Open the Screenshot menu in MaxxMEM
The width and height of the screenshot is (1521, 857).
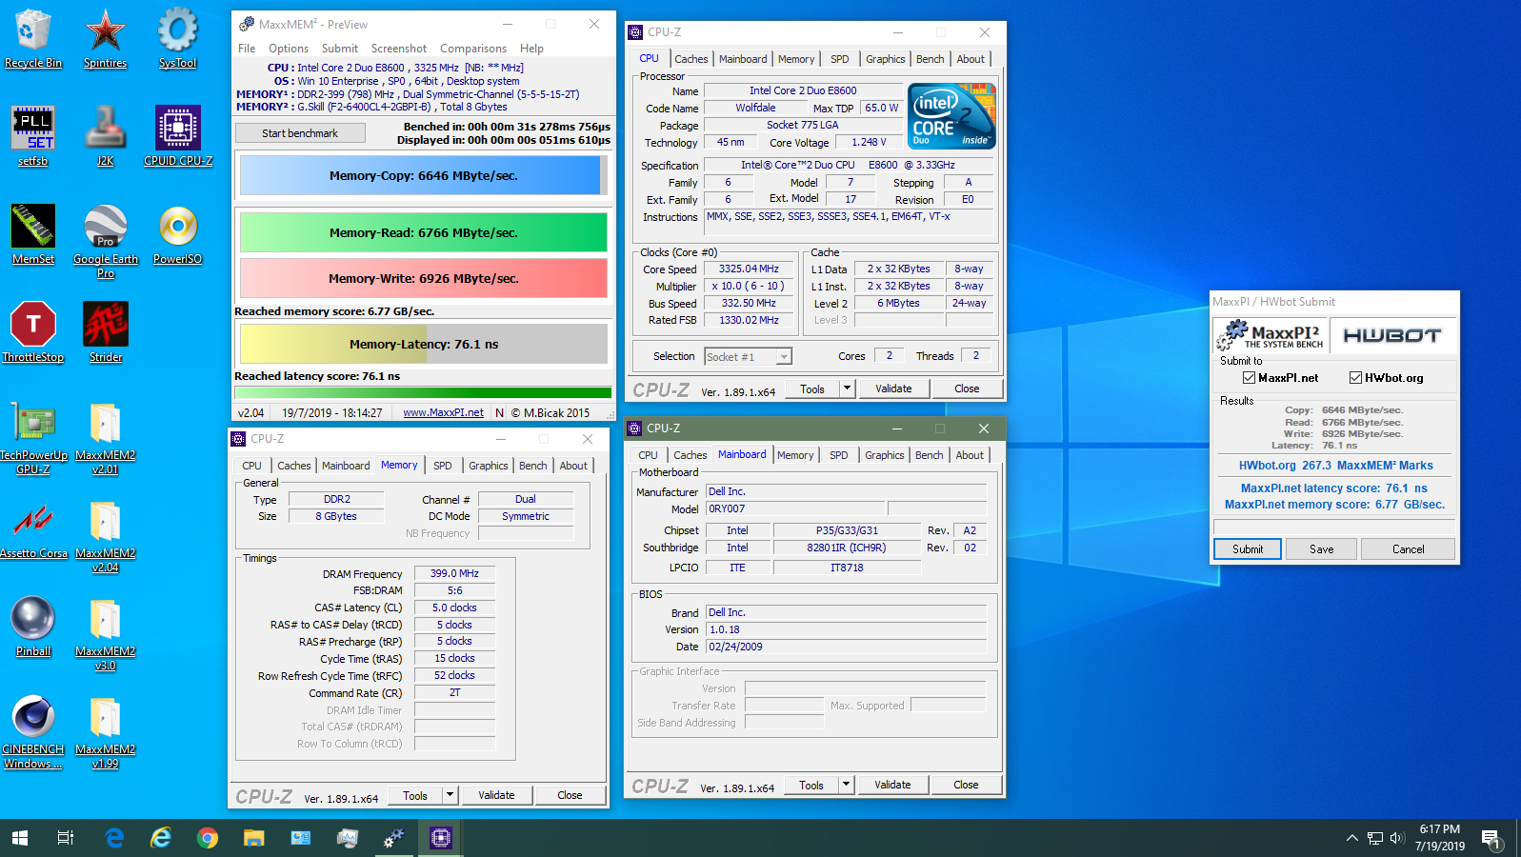[x=399, y=49]
